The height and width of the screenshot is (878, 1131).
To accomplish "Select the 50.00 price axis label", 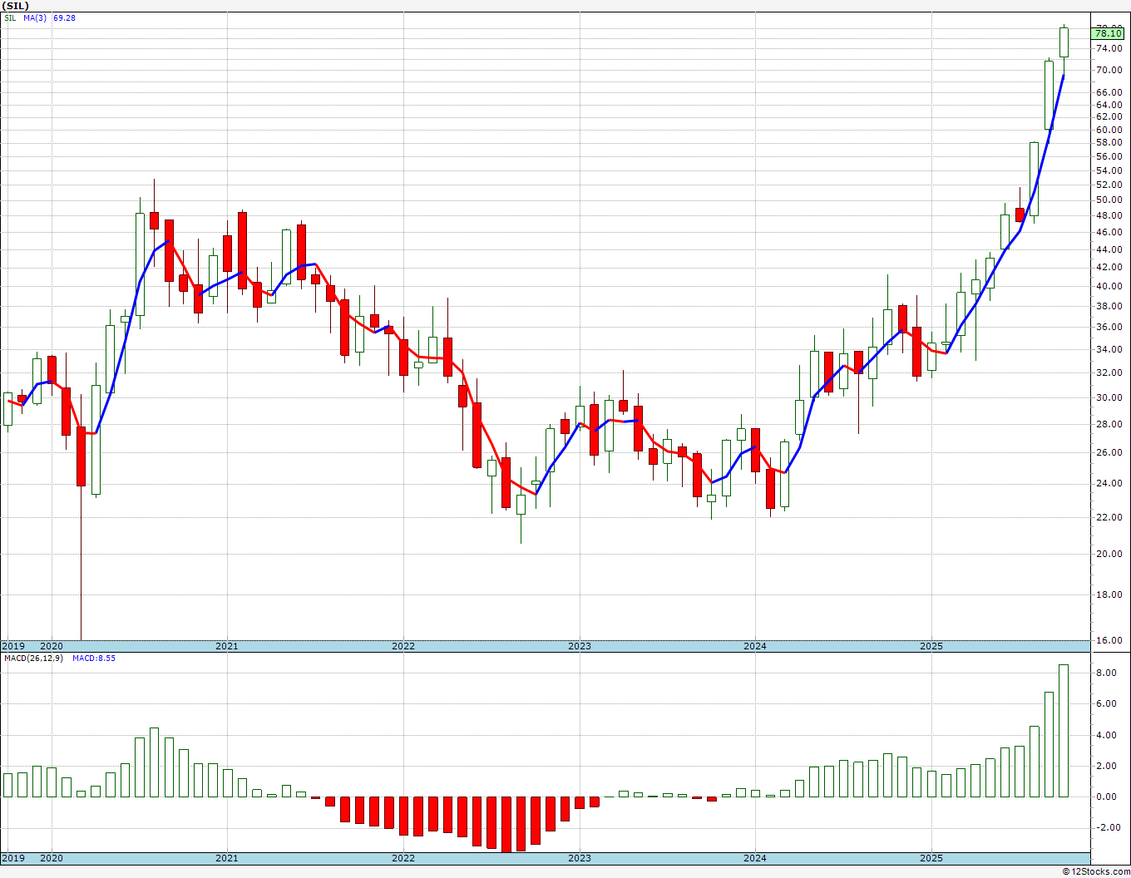I will [x=1109, y=200].
